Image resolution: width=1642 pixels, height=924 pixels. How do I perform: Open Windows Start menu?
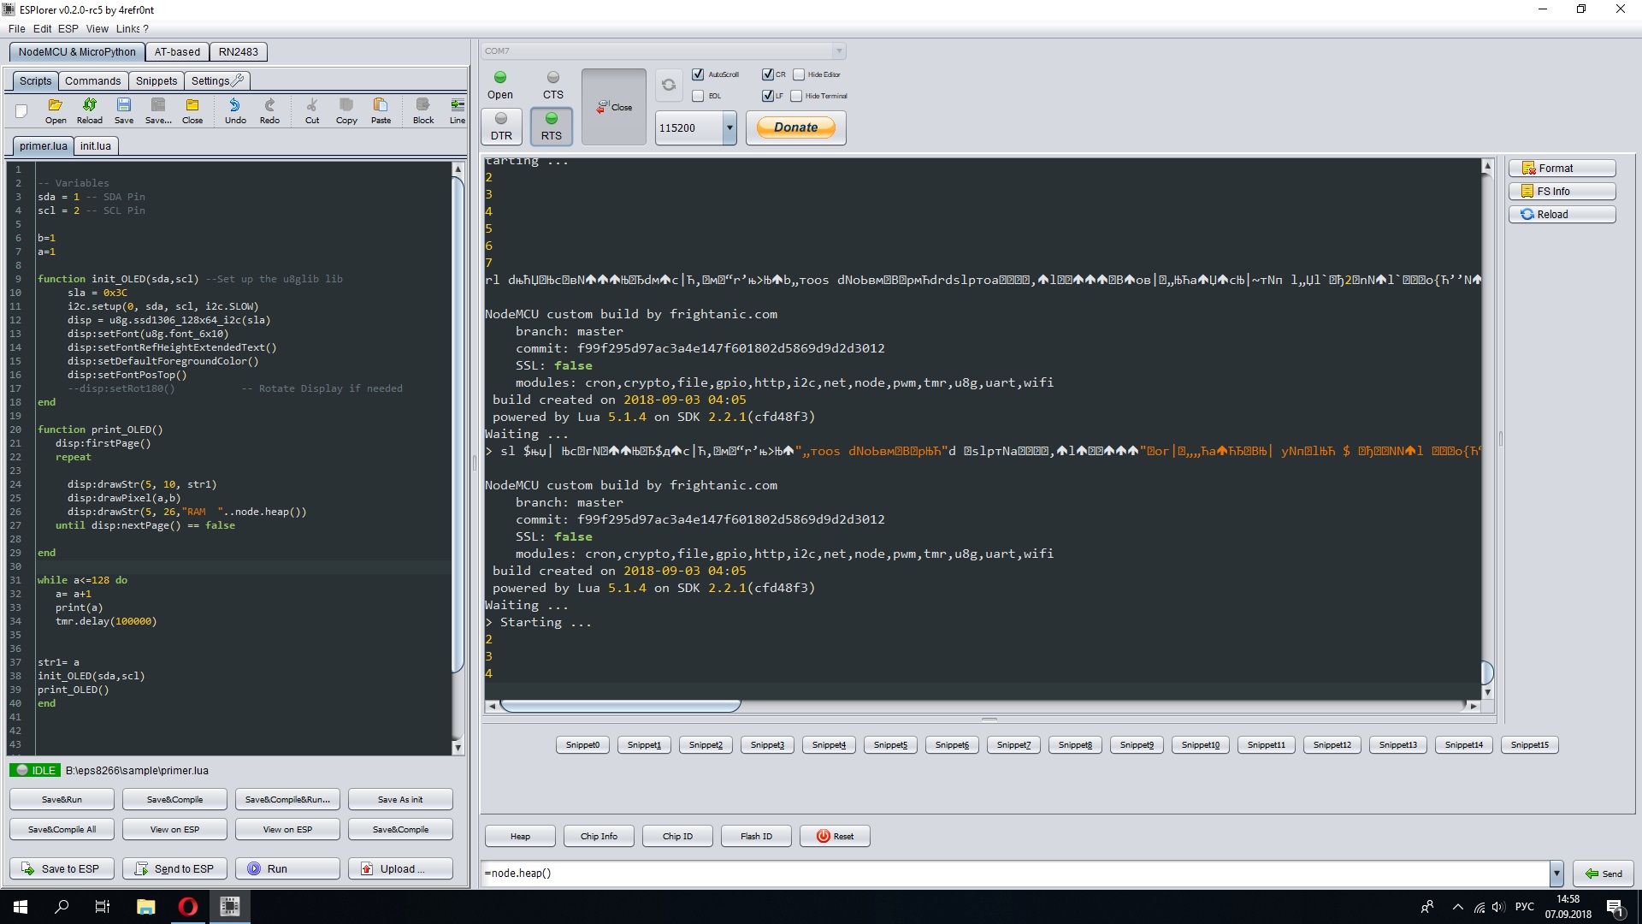(21, 907)
